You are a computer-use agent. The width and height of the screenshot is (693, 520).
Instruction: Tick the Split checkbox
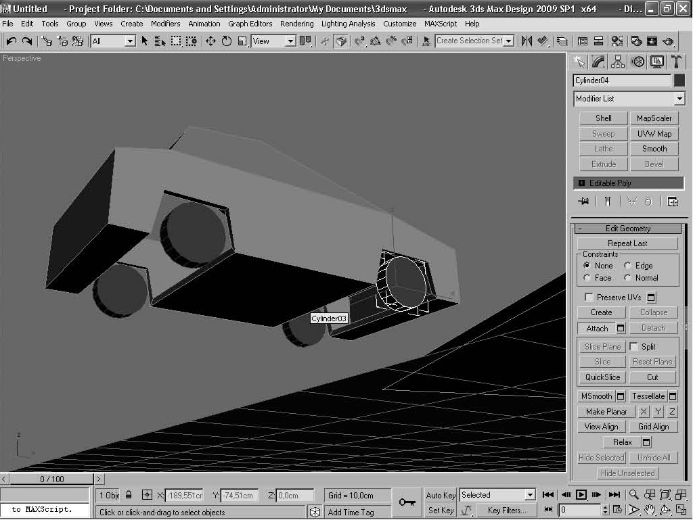tap(634, 347)
